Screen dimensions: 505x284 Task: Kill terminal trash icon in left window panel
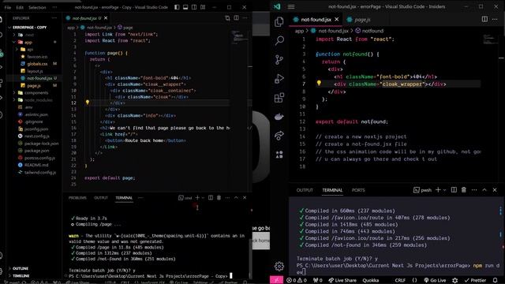point(219,198)
